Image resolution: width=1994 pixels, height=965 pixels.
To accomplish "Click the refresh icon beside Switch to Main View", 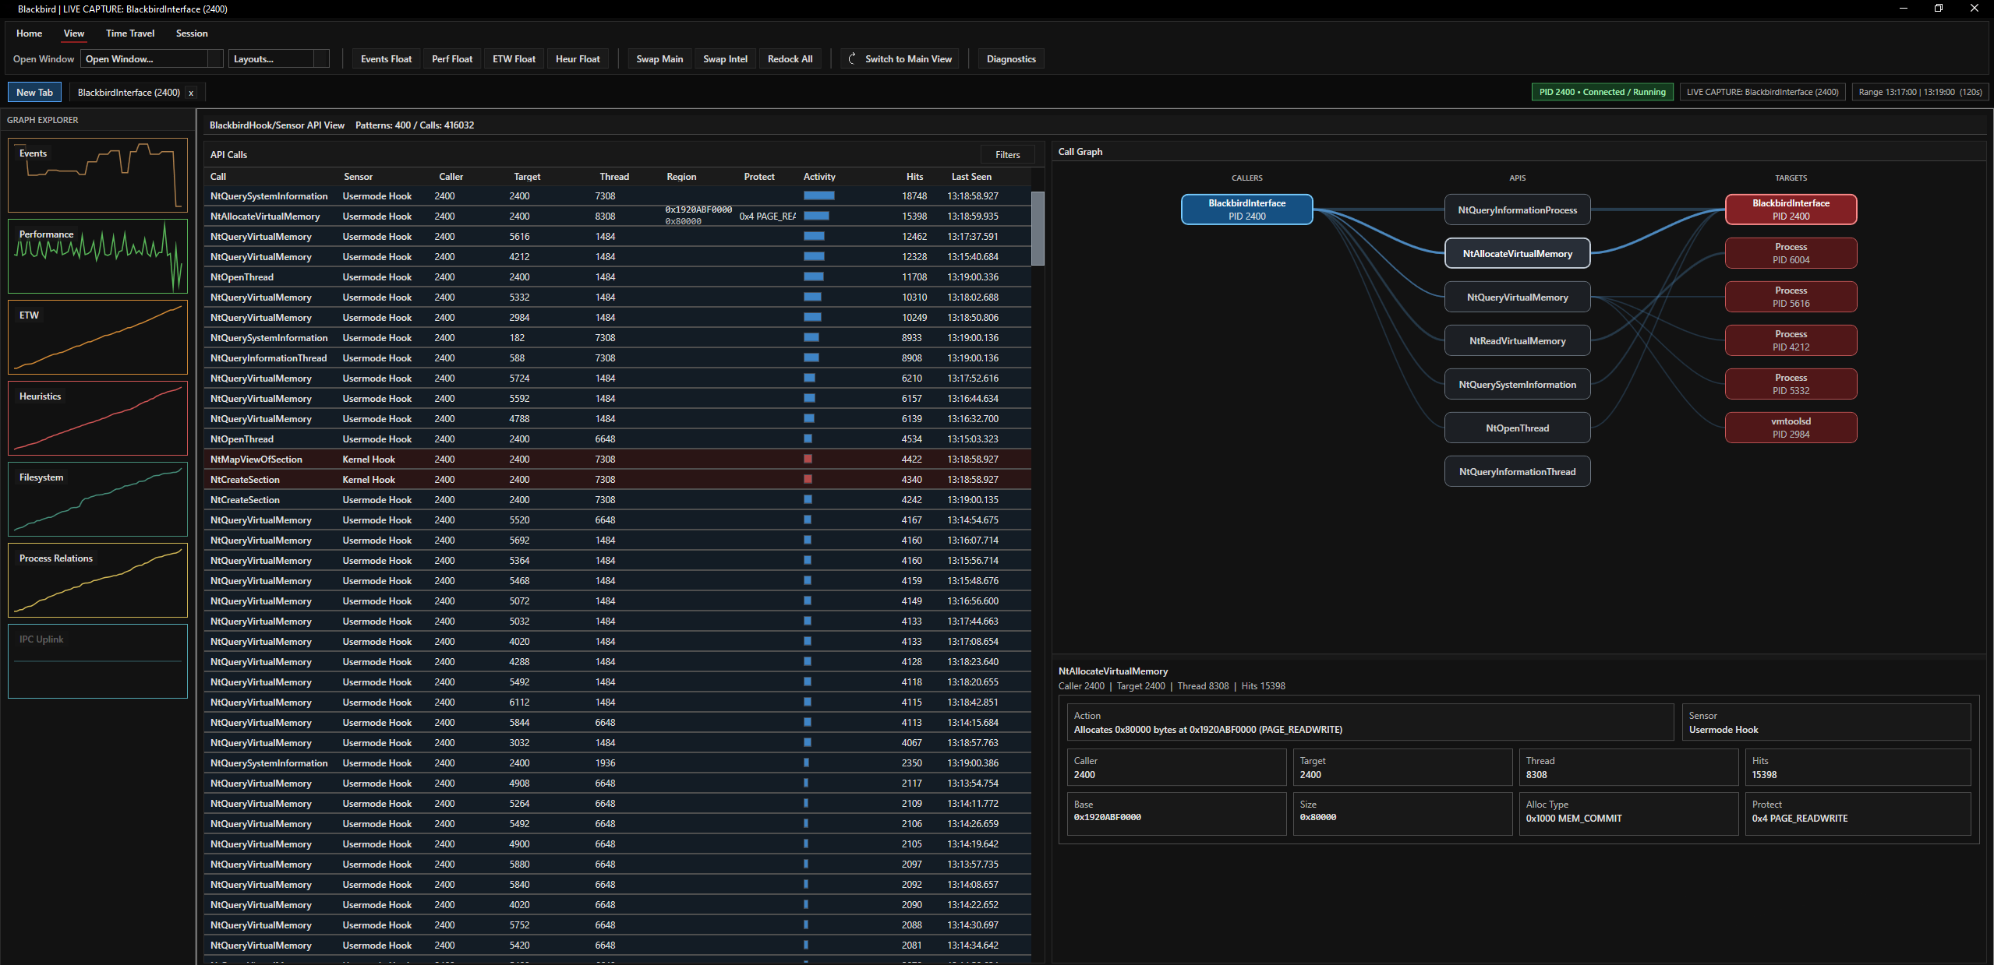I will click(852, 58).
